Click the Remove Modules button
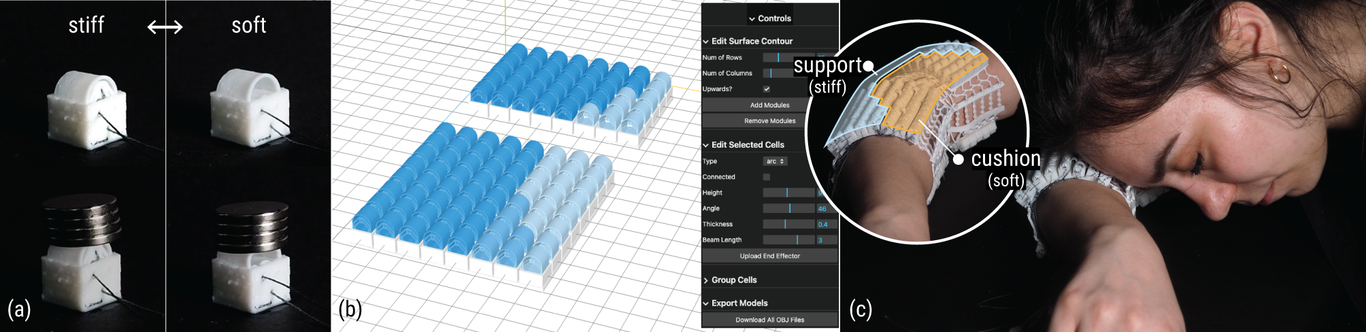This screenshot has width=1366, height=332. [769, 121]
